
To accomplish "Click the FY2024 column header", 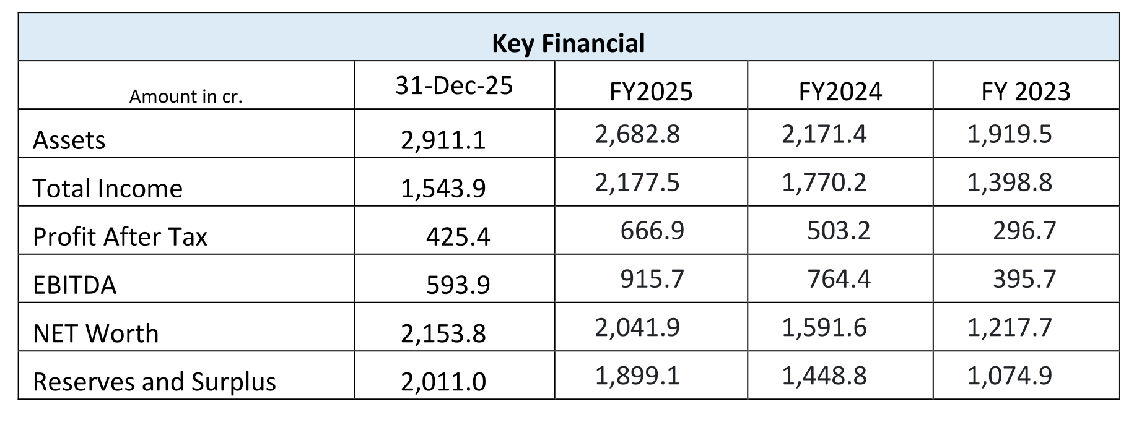I will pyautogui.click(x=840, y=92).
